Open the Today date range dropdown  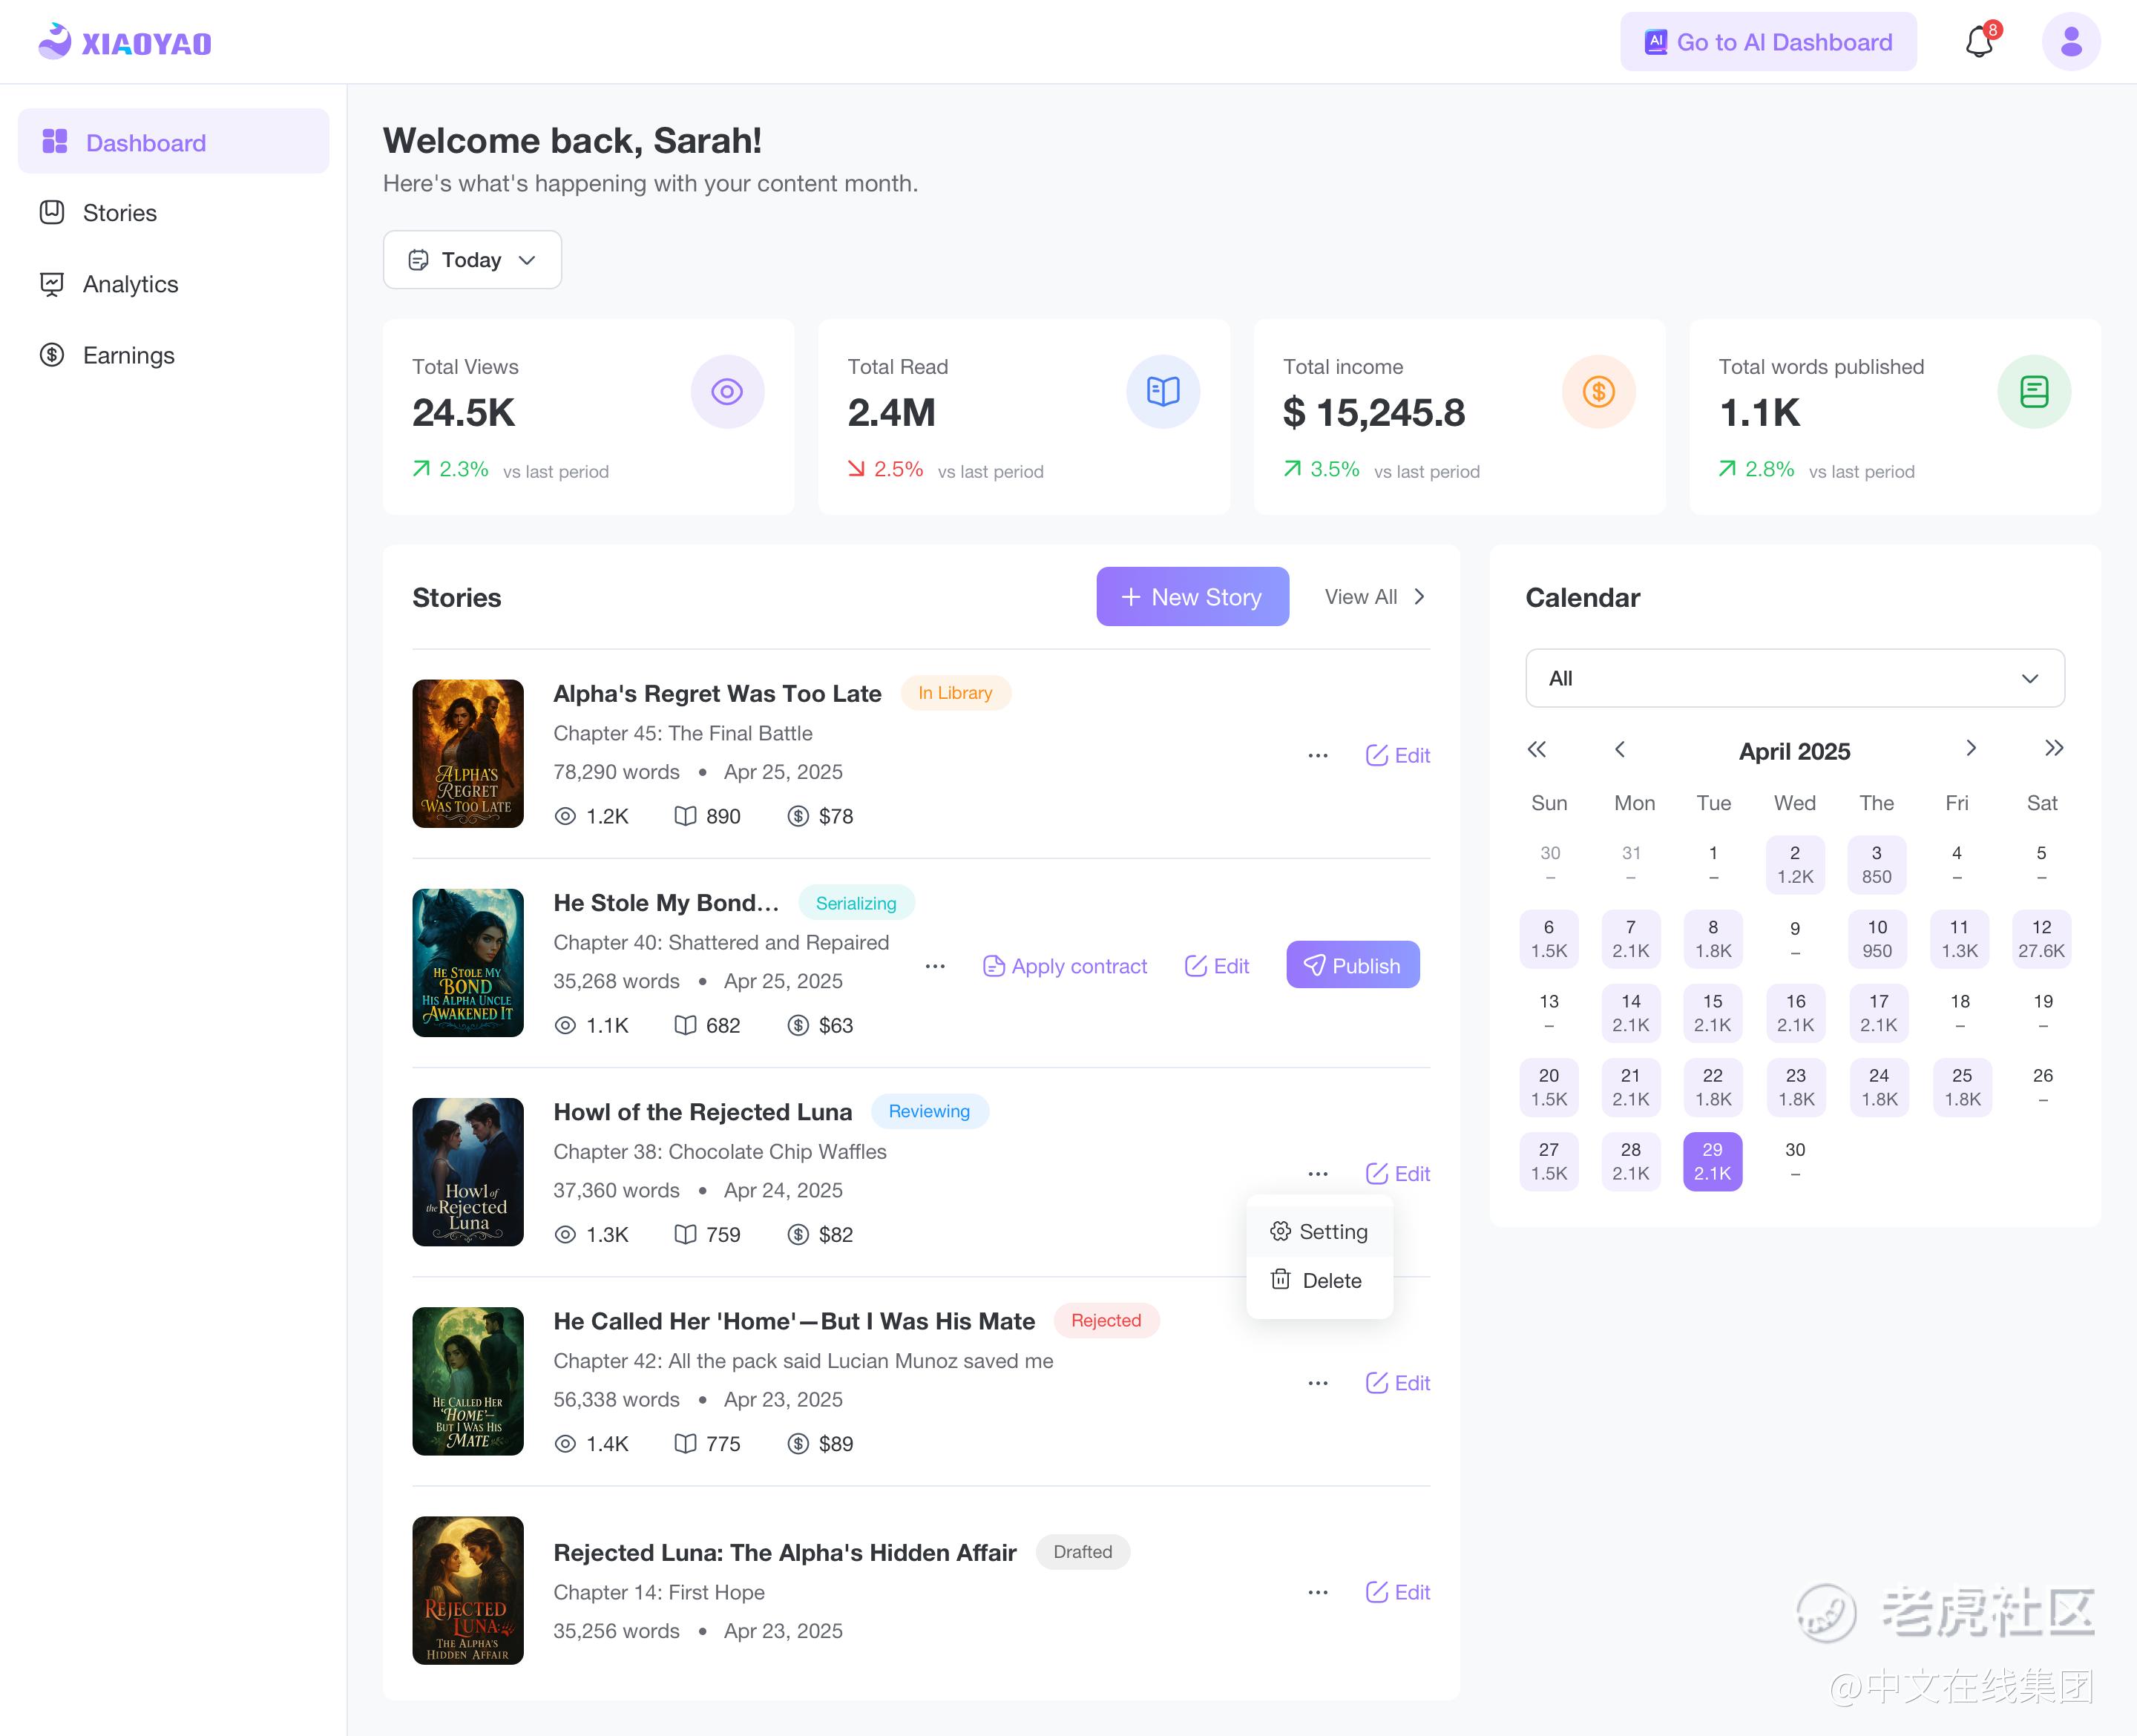point(472,260)
